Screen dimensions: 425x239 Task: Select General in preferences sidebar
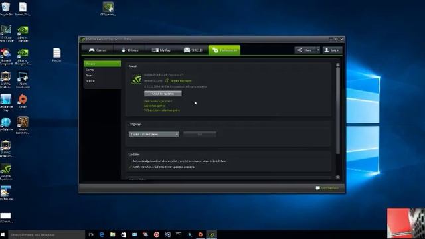click(x=102, y=64)
